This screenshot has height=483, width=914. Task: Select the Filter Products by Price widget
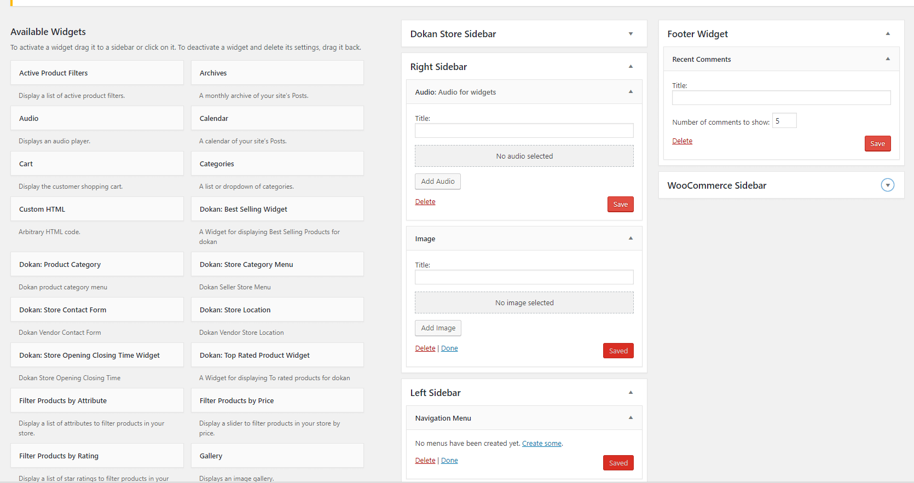[x=277, y=400]
